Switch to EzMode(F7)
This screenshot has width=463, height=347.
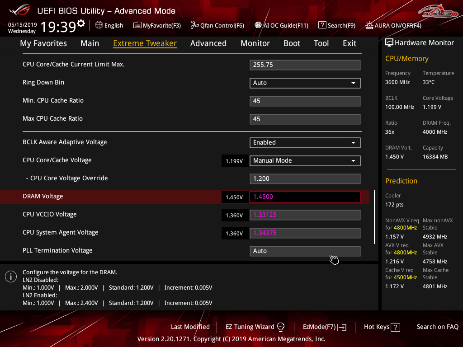point(324,327)
